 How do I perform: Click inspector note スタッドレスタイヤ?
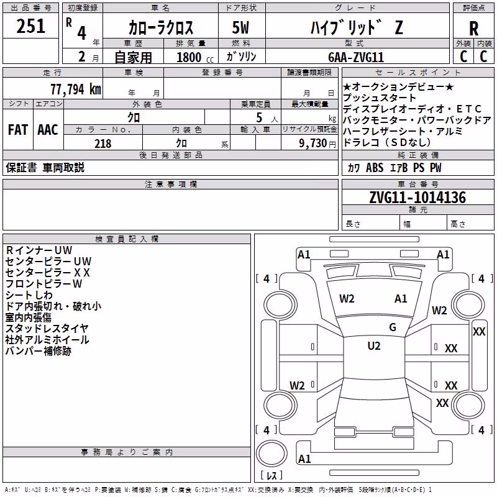point(47,329)
